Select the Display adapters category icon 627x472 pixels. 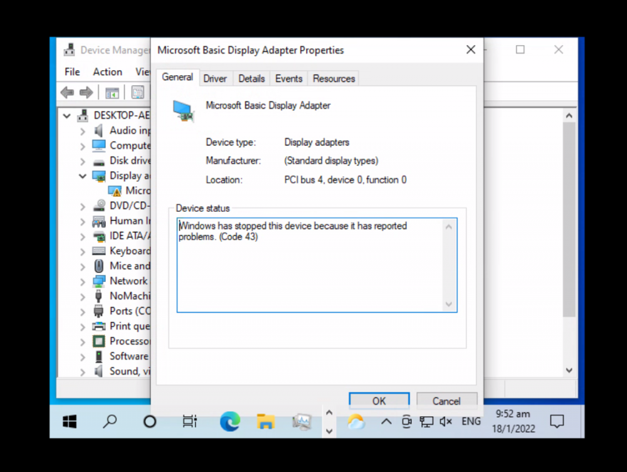click(x=99, y=176)
